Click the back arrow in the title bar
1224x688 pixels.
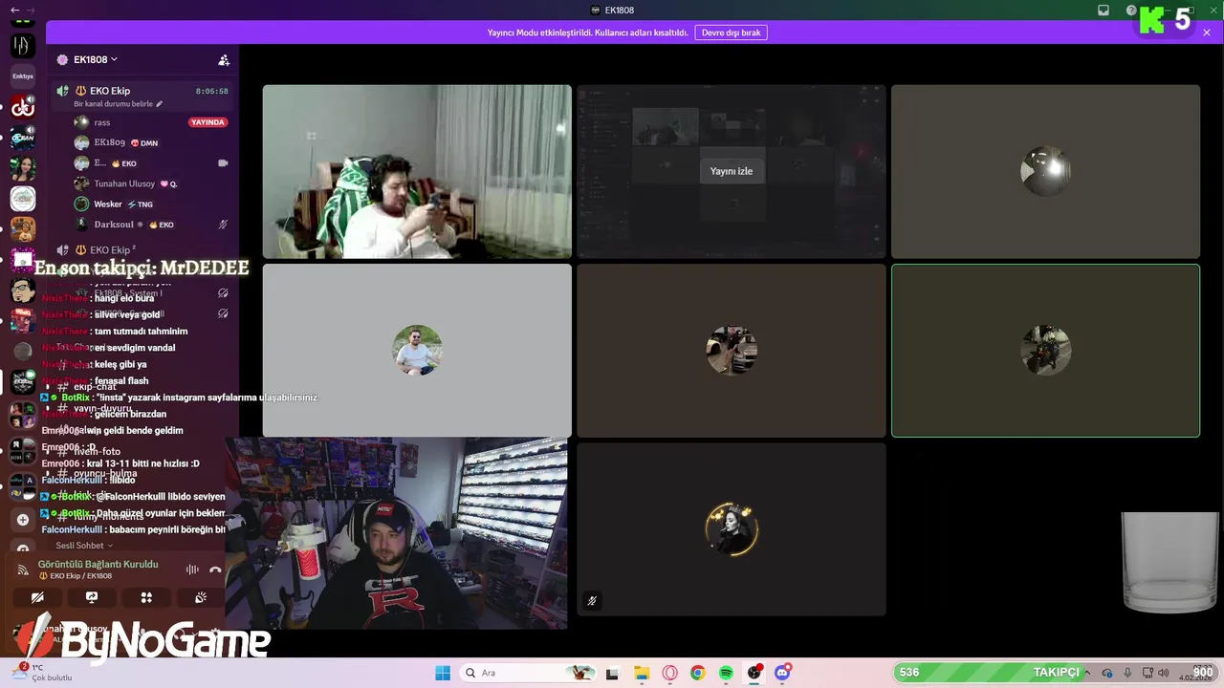14,10
